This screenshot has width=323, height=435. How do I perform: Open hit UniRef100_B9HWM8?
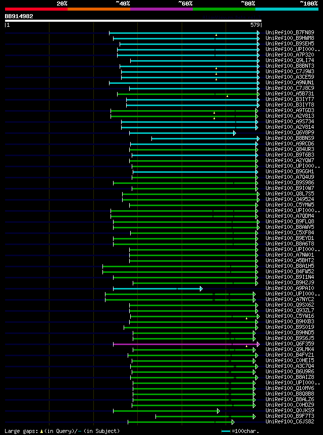(290, 38)
